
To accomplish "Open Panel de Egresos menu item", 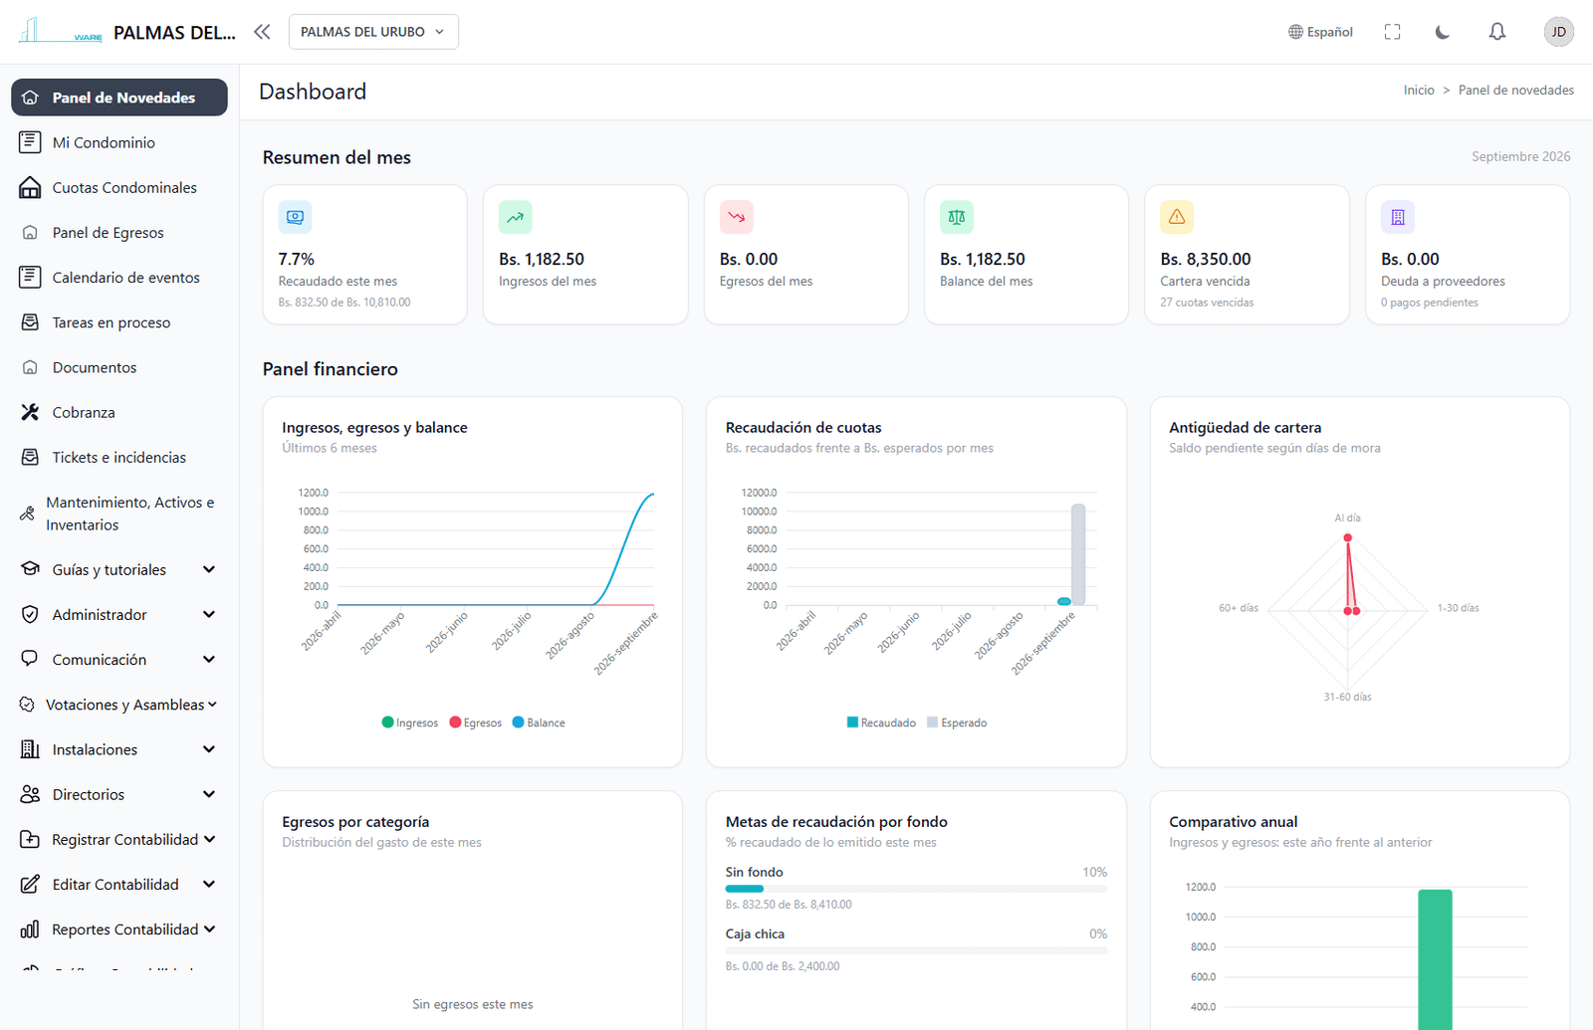I will point(119,232).
